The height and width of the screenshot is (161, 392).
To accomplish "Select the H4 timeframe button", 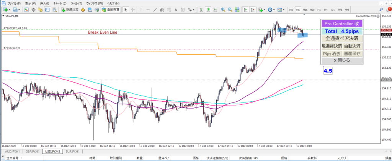I will tap(326, 9).
